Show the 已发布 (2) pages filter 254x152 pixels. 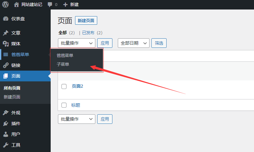pos(92,33)
